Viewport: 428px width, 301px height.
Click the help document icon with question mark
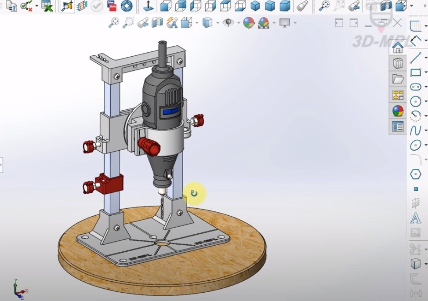tap(11, 6)
